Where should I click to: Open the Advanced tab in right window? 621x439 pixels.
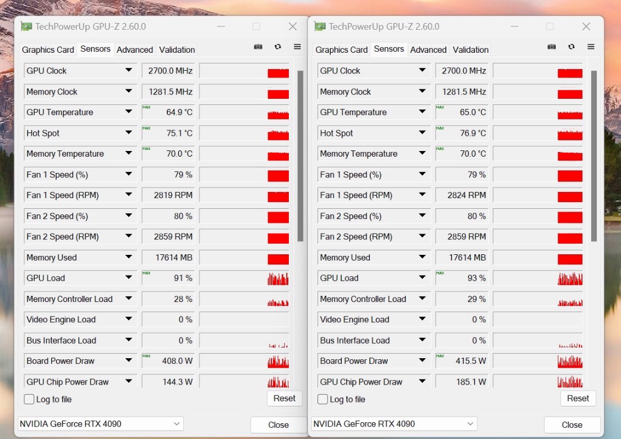428,50
